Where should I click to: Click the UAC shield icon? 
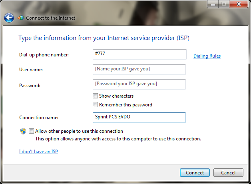pos(23,131)
